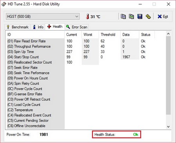Click the blue floppy save screenshot icon
The image size is (176, 143).
(x=140, y=16)
